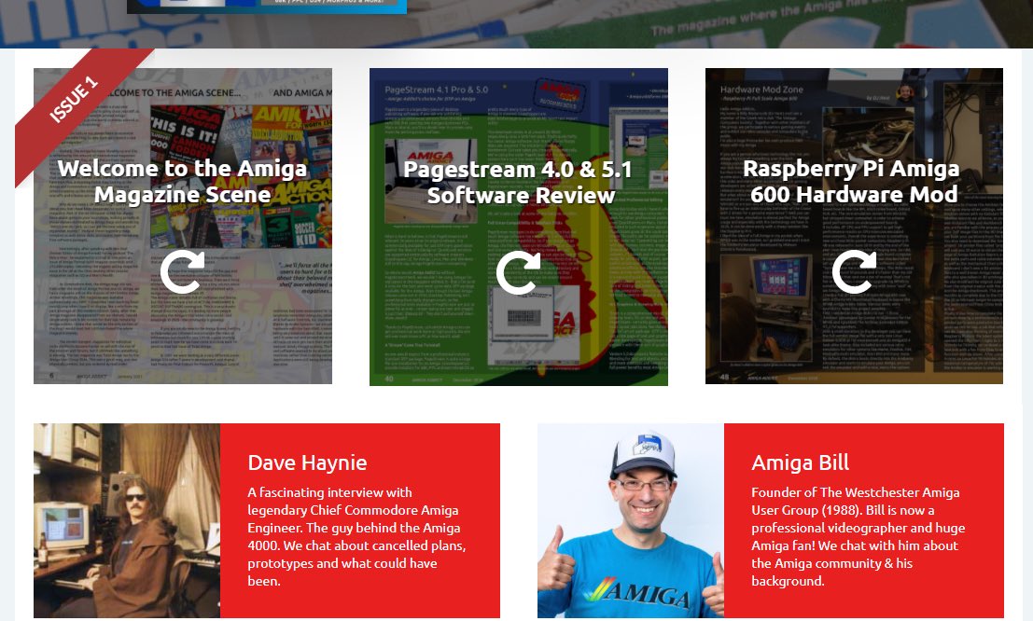This screenshot has width=1033, height=621.
Task: Click Dave Haynie's photo at his desk
Action: pyautogui.click(x=127, y=520)
